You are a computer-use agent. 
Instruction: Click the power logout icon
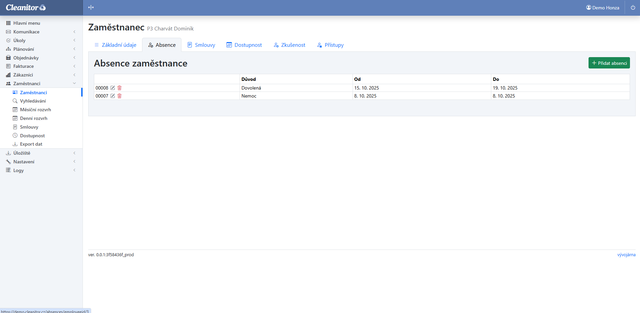click(x=633, y=7)
